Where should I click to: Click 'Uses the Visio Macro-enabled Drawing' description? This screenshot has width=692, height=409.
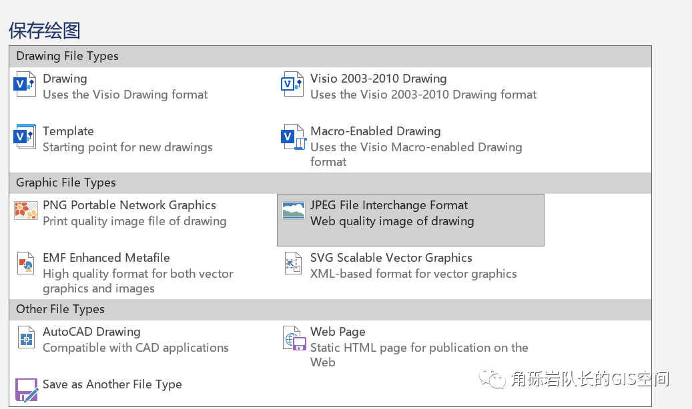click(x=416, y=155)
